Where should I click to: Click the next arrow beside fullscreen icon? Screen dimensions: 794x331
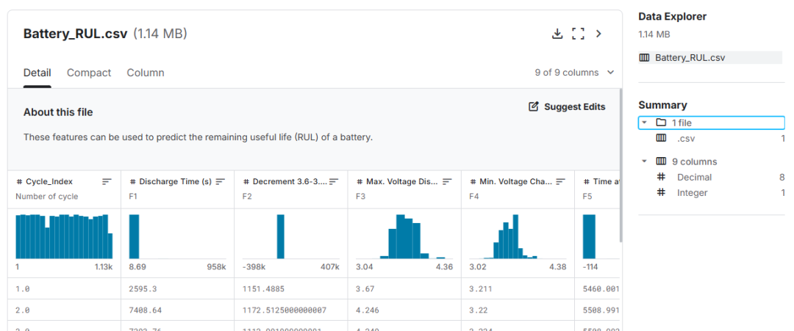[x=598, y=34]
